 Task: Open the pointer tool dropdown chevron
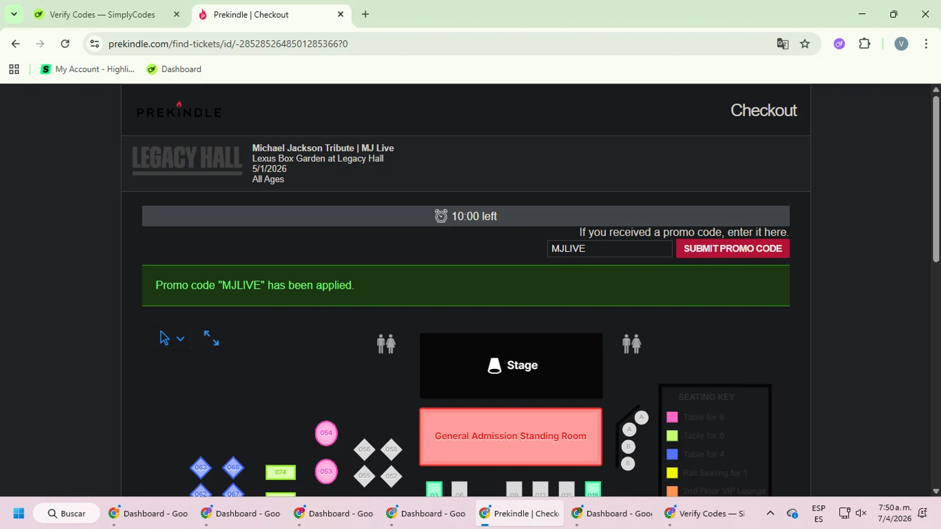point(180,339)
